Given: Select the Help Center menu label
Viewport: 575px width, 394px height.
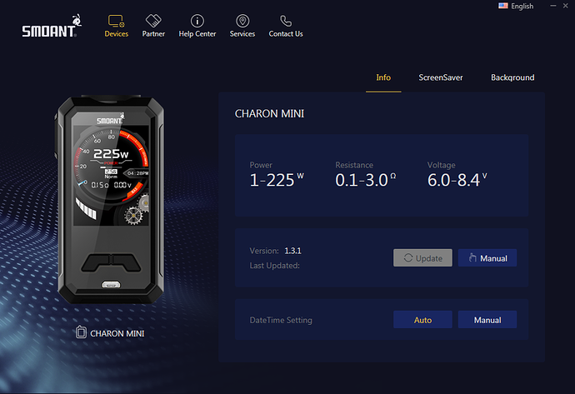Looking at the screenshot, I should pyautogui.click(x=197, y=33).
